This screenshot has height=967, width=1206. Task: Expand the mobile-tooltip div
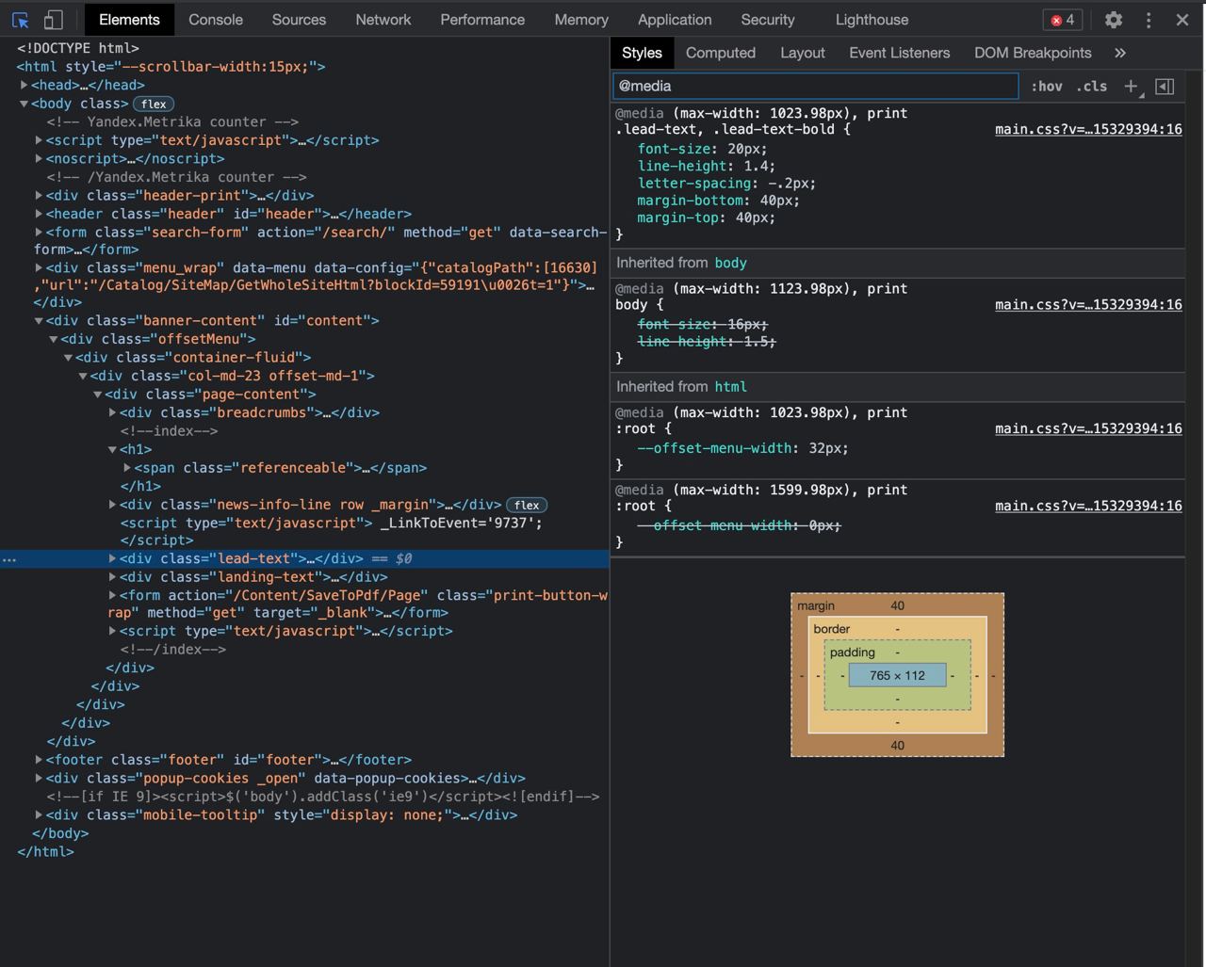pos(39,815)
